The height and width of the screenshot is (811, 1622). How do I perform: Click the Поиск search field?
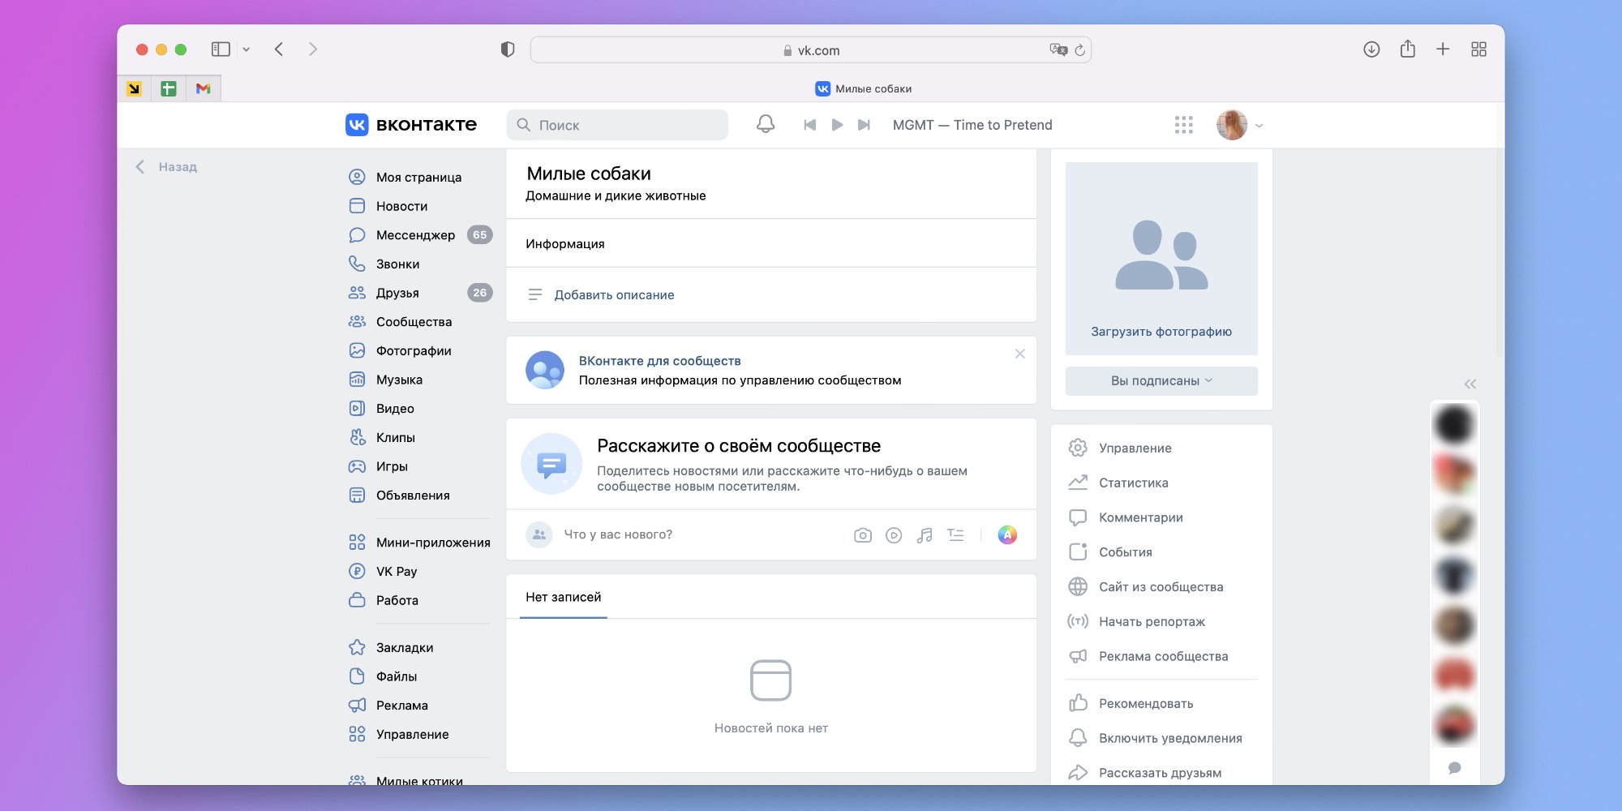(618, 125)
